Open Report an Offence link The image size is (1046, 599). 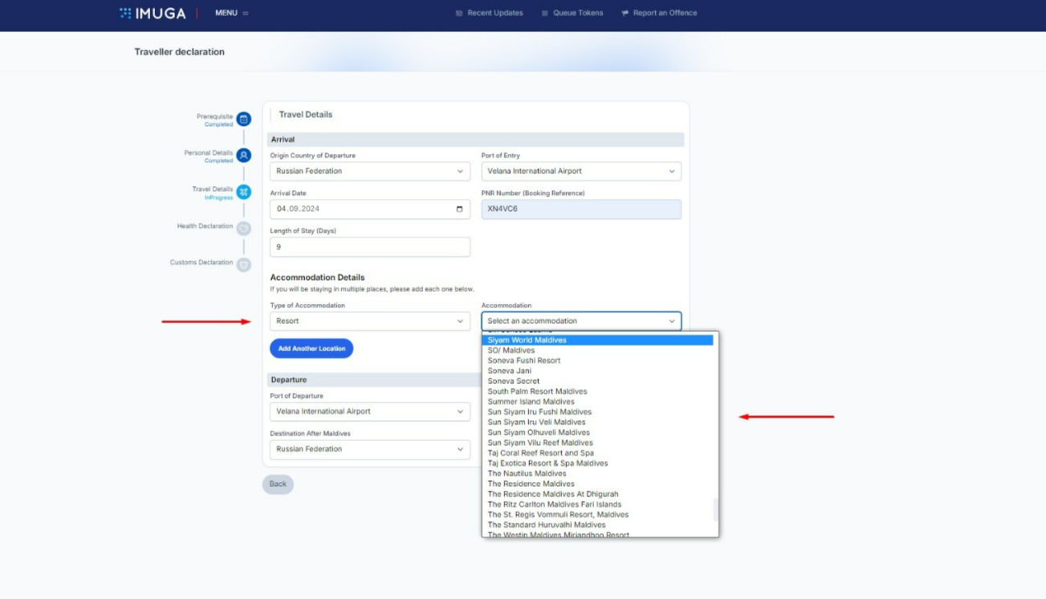click(659, 13)
